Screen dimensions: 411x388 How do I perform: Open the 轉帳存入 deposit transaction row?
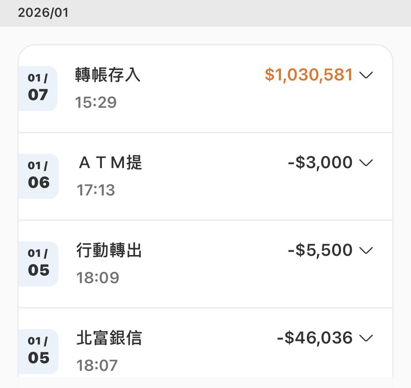205,88
